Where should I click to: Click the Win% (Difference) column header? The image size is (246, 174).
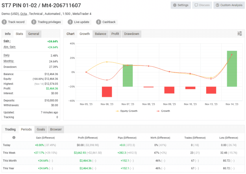[160, 137]
